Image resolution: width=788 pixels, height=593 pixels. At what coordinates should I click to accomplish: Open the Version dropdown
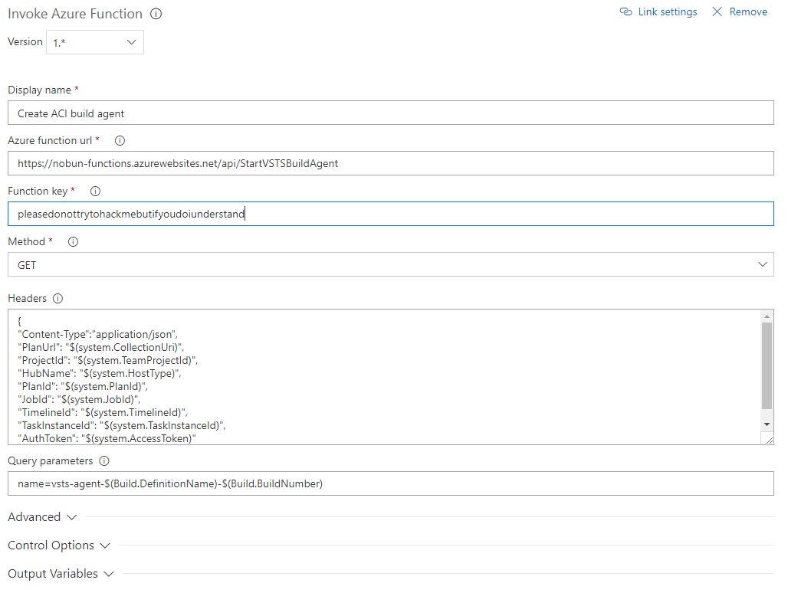point(131,42)
